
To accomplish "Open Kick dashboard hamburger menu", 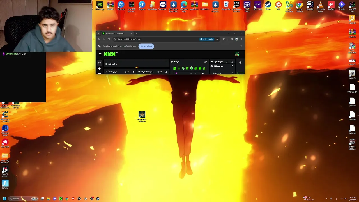I will pos(100,54).
